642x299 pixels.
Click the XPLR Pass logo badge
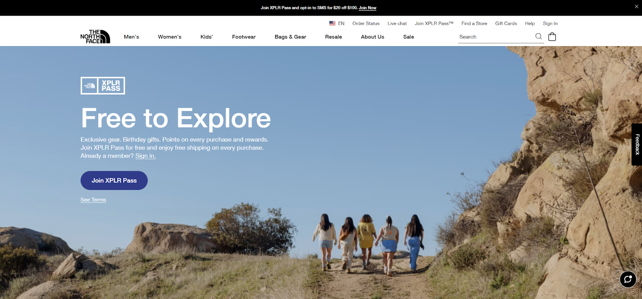(103, 86)
